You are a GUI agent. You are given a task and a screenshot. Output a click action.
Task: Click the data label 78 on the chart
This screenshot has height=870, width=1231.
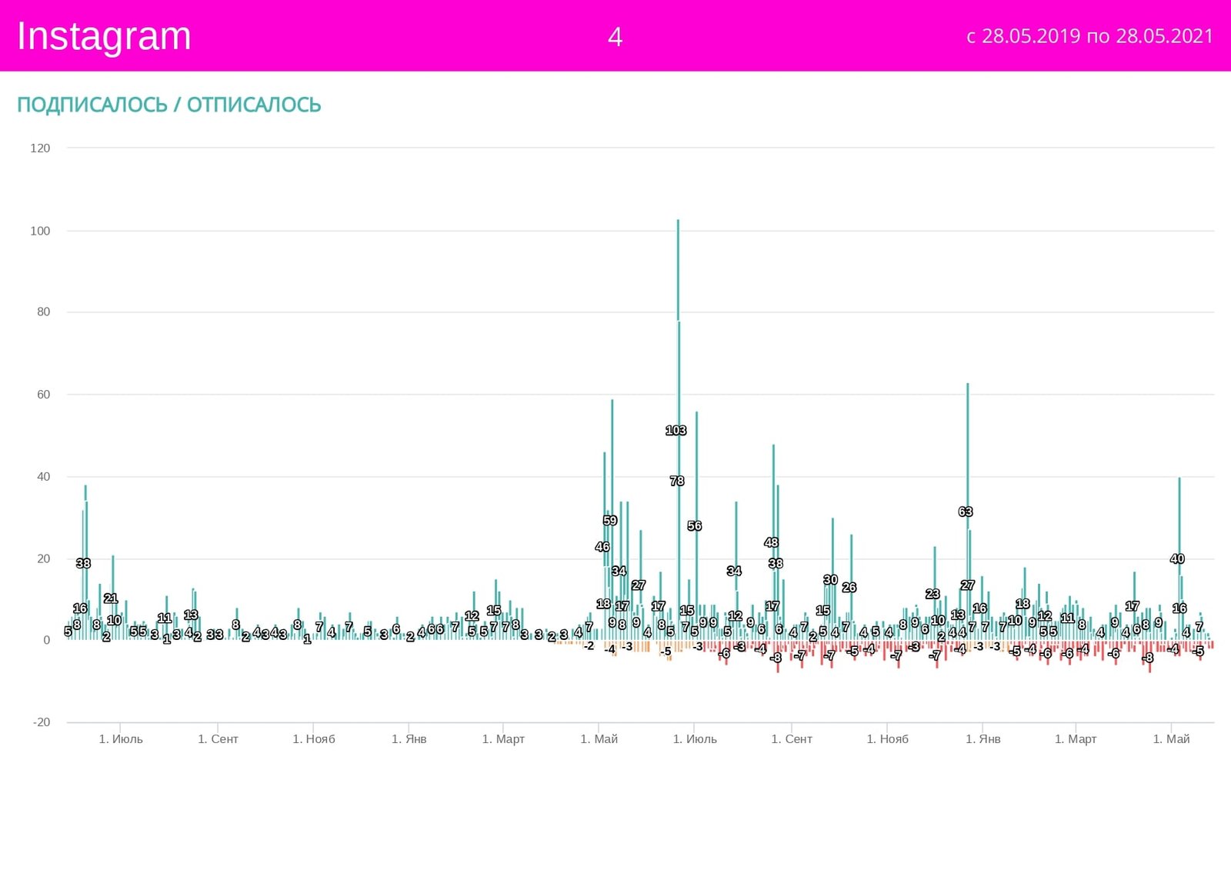[676, 481]
